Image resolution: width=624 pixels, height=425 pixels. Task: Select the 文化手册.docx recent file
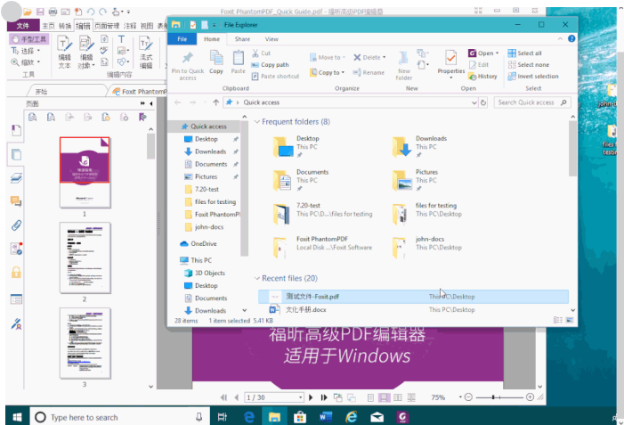[413, 309]
